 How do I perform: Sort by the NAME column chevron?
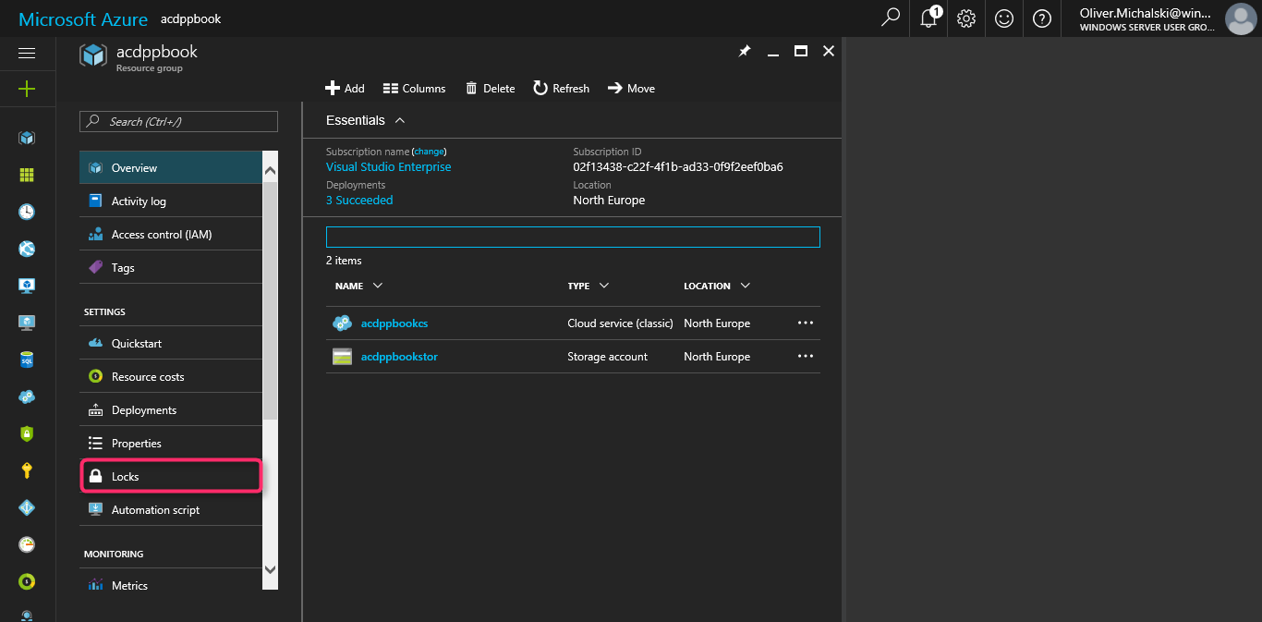(377, 286)
